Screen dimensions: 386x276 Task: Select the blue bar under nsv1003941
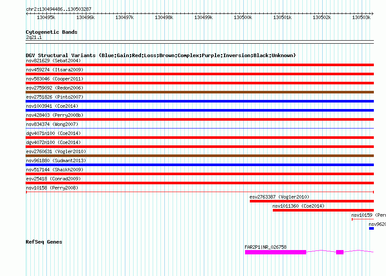[x=200, y=110]
